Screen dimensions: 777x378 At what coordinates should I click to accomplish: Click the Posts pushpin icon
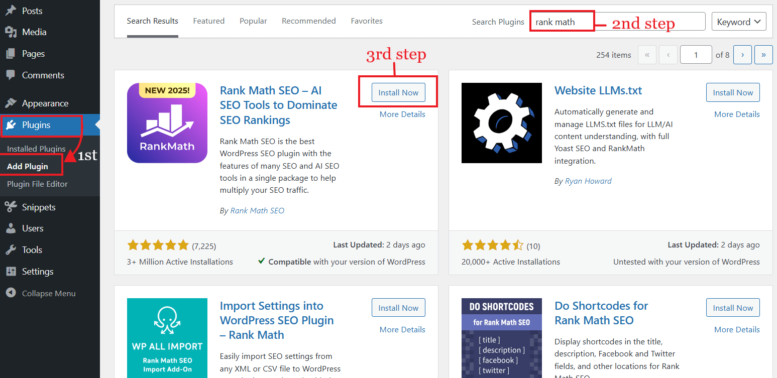click(11, 11)
